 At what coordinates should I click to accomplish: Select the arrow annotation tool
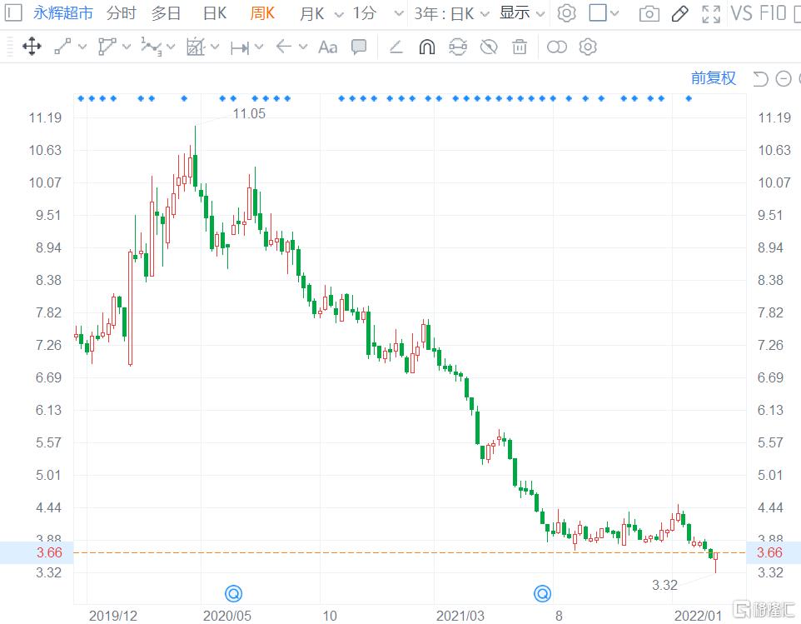[284, 47]
